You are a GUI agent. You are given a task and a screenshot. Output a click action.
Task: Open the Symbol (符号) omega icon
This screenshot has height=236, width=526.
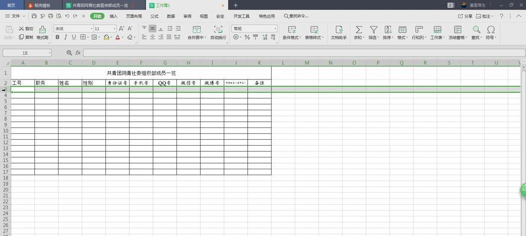coord(490,29)
